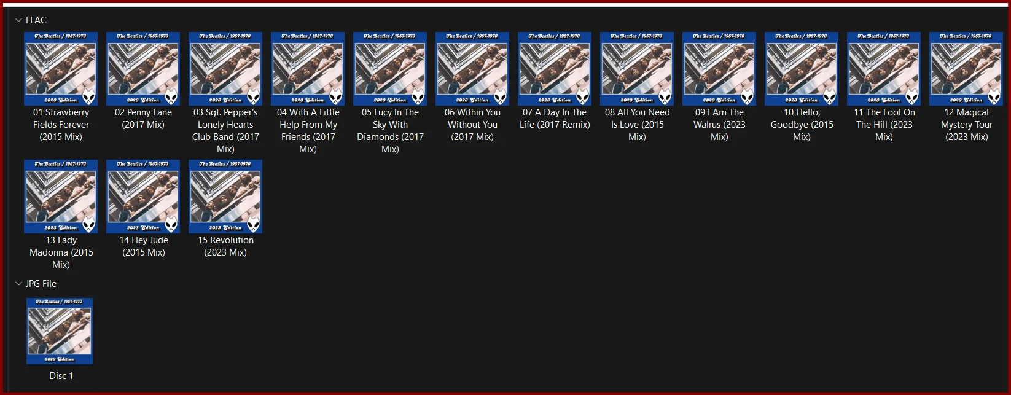1011x395 pixels.
Task: Click the file name '10 Hello, Goodbye (2015 Mix)'
Action: pyautogui.click(x=802, y=125)
